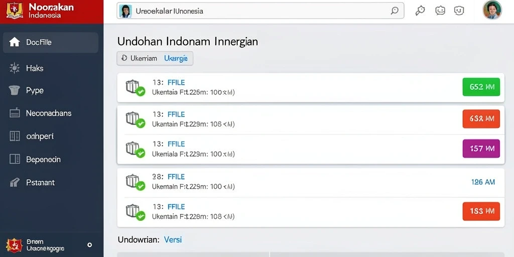Click the bucket icon beside Pype
Screen dimensions: 514x257
tap(15, 90)
